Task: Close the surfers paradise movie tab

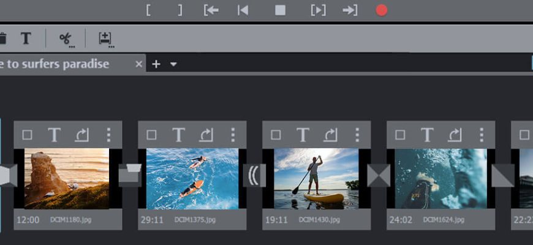Action: click(138, 64)
